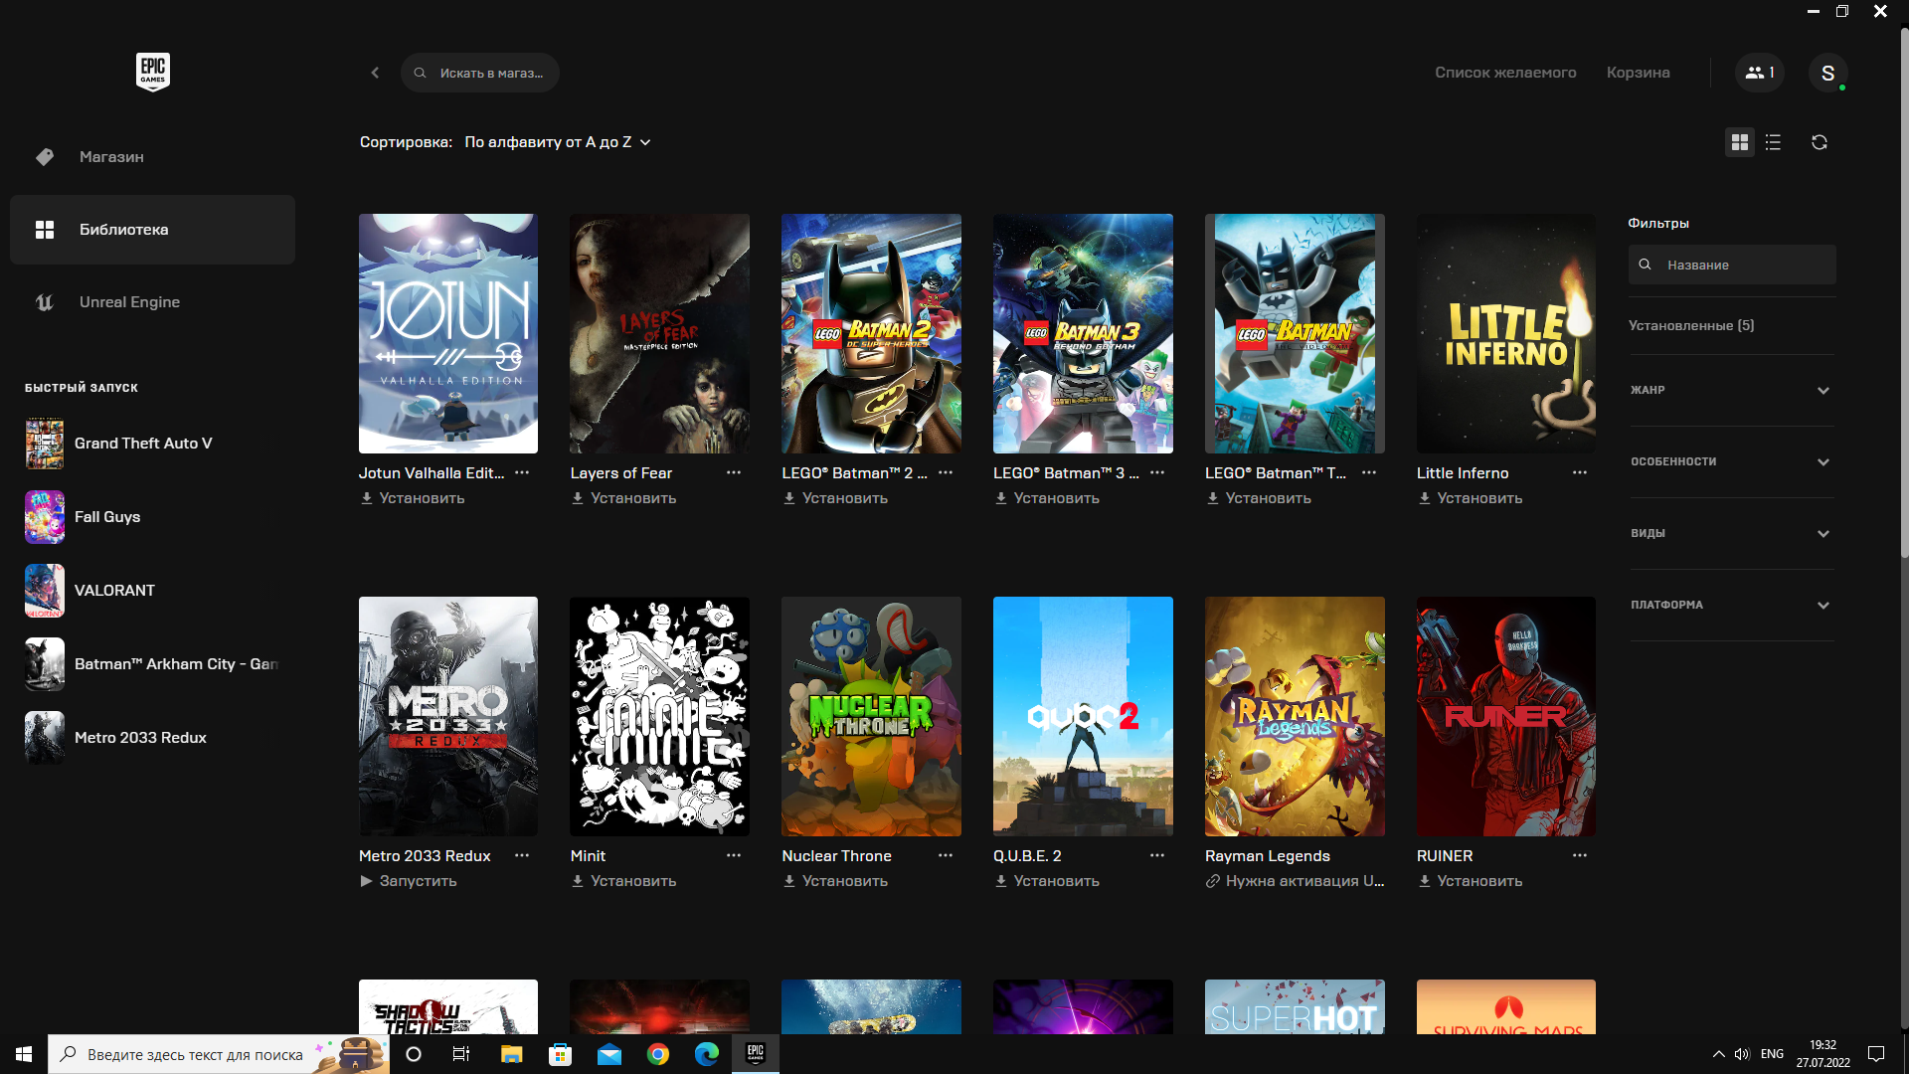This screenshot has width=1909, height=1074.
Task: Install Little Inferno
Action: (x=1471, y=498)
